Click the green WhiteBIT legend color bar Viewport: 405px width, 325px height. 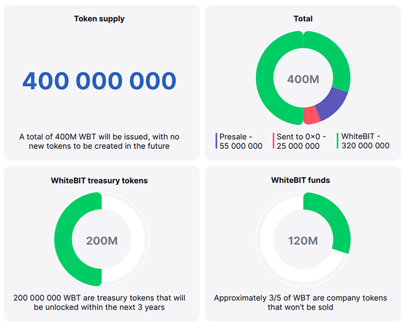[x=337, y=141]
